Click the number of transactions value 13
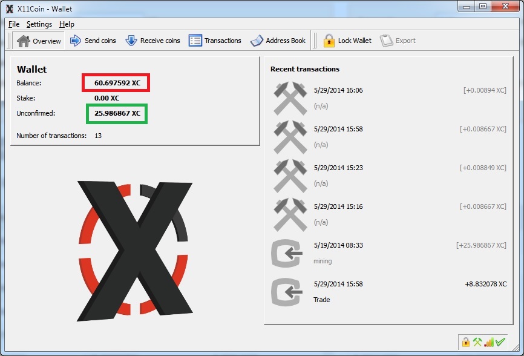This screenshot has height=356, width=524. tap(98, 136)
